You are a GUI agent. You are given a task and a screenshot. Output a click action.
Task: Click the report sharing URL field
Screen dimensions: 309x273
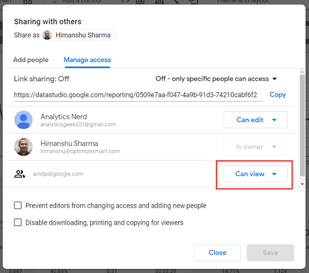point(137,95)
